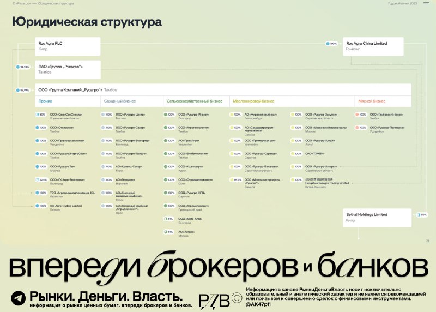The width and height of the screenshot is (436, 312).
Task: Click the ООО «Русагро-Алтай» entry
Action: coord(320,142)
